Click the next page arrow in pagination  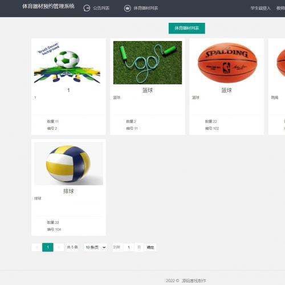59,247
